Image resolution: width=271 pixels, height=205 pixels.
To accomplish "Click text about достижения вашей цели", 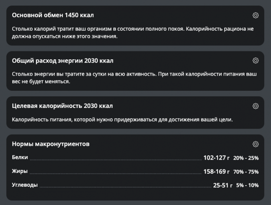I will tap(122, 119).
